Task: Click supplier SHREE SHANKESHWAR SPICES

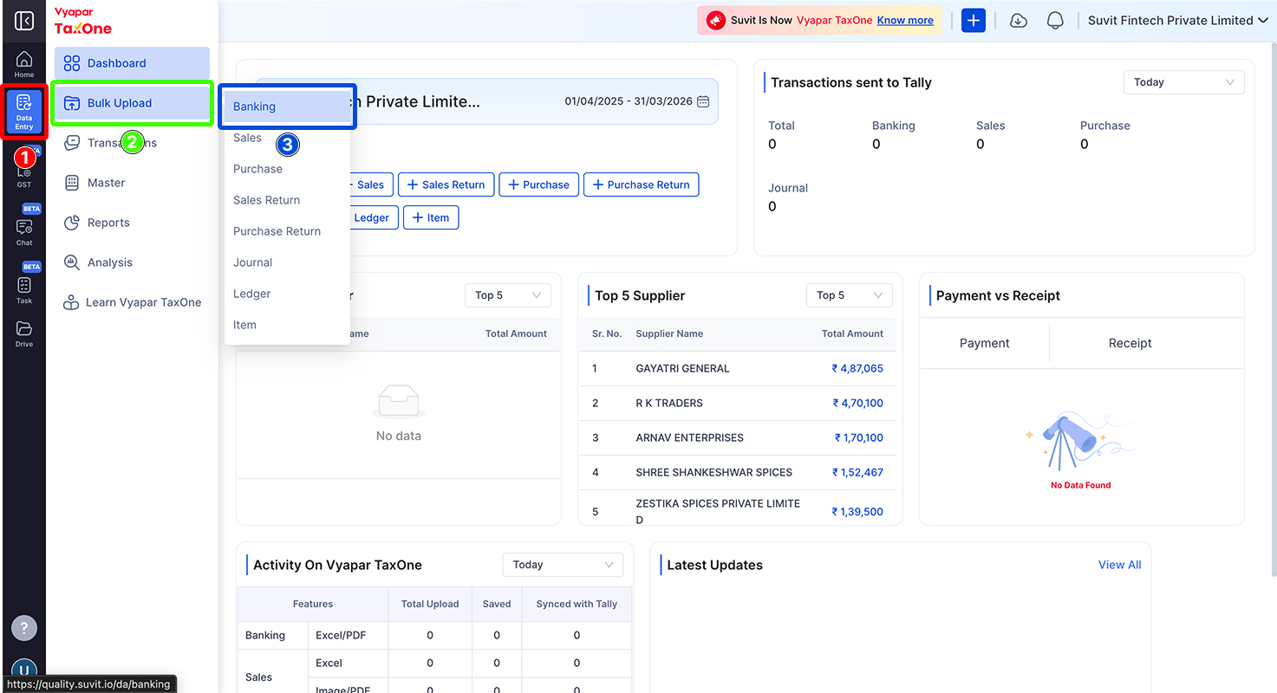Action: (x=713, y=472)
